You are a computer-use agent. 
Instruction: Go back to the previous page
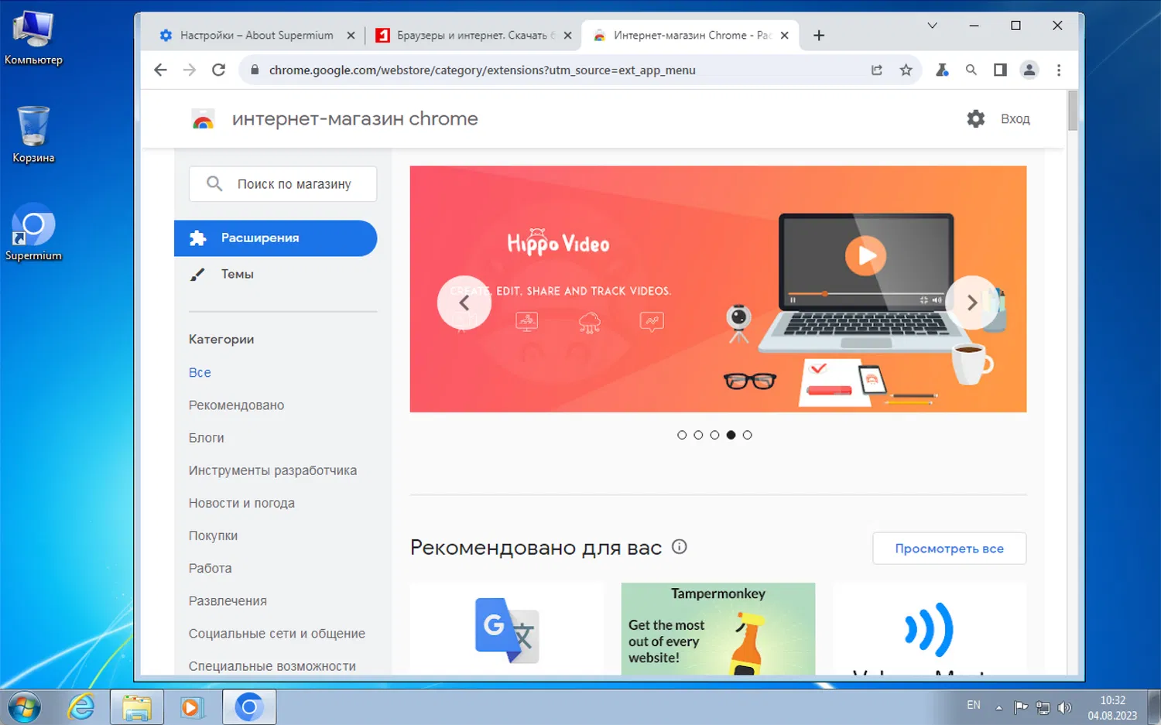pos(160,70)
